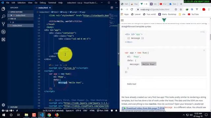
Task: Open the YouTube bookmark
Action: [193, 14]
